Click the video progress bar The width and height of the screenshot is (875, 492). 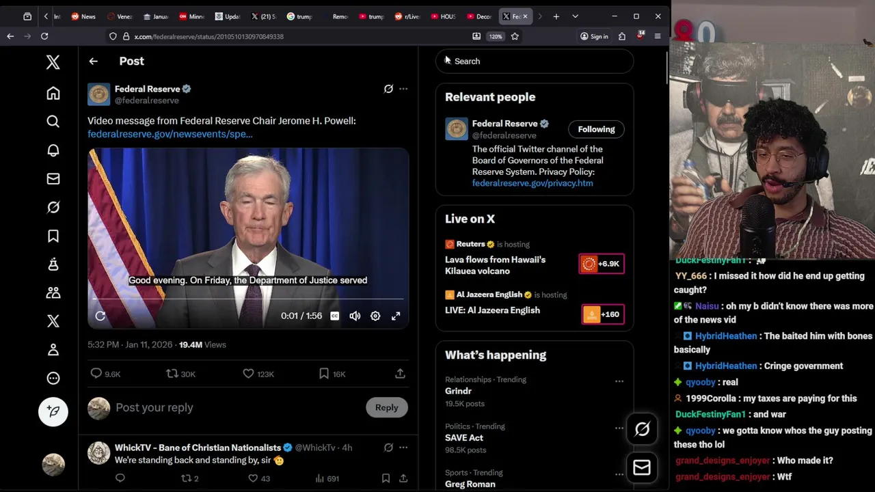click(x=248, y=299)
